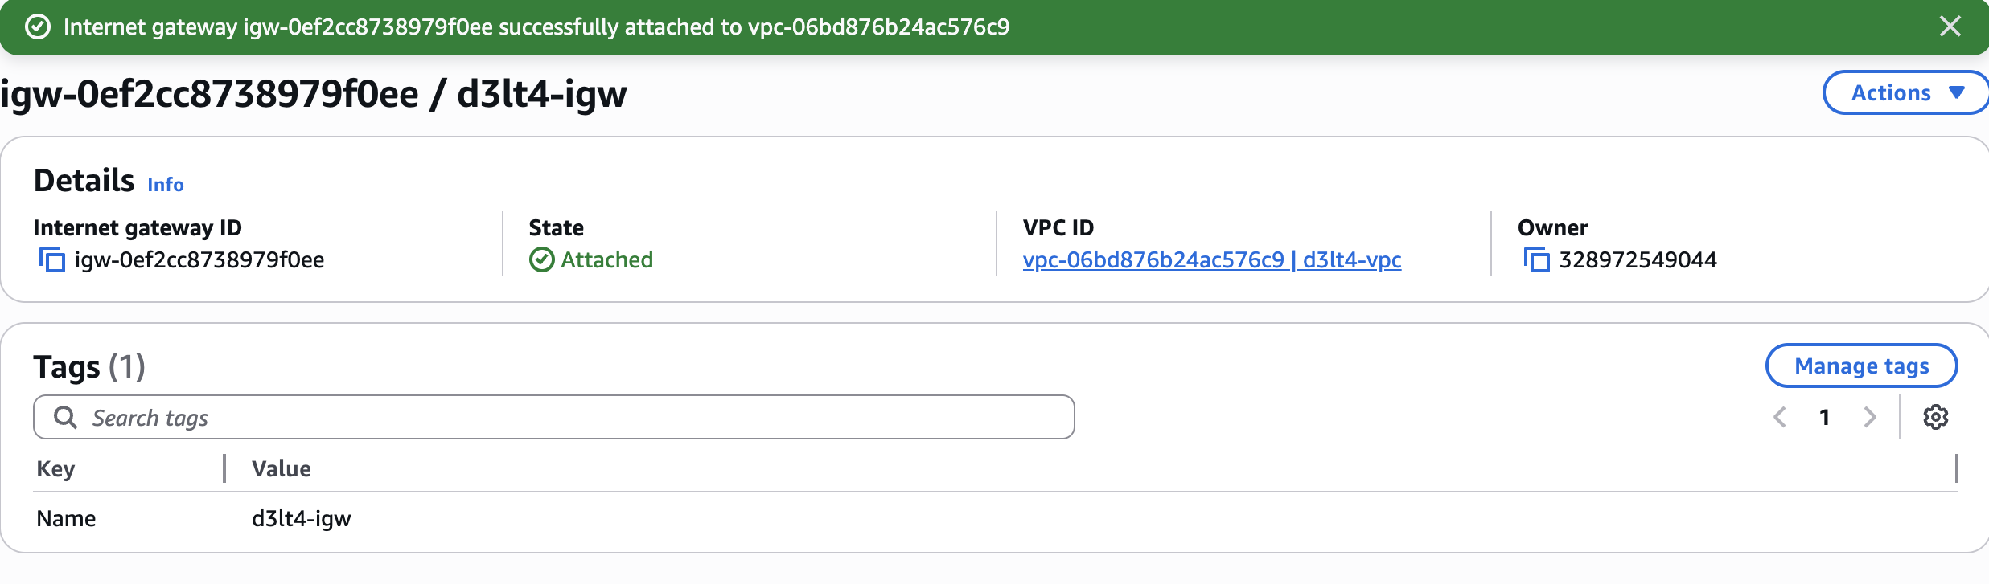The width and height of the screenshot is (1989, 584).
Task: Go to previous tags page
Action: (1780, 417)
